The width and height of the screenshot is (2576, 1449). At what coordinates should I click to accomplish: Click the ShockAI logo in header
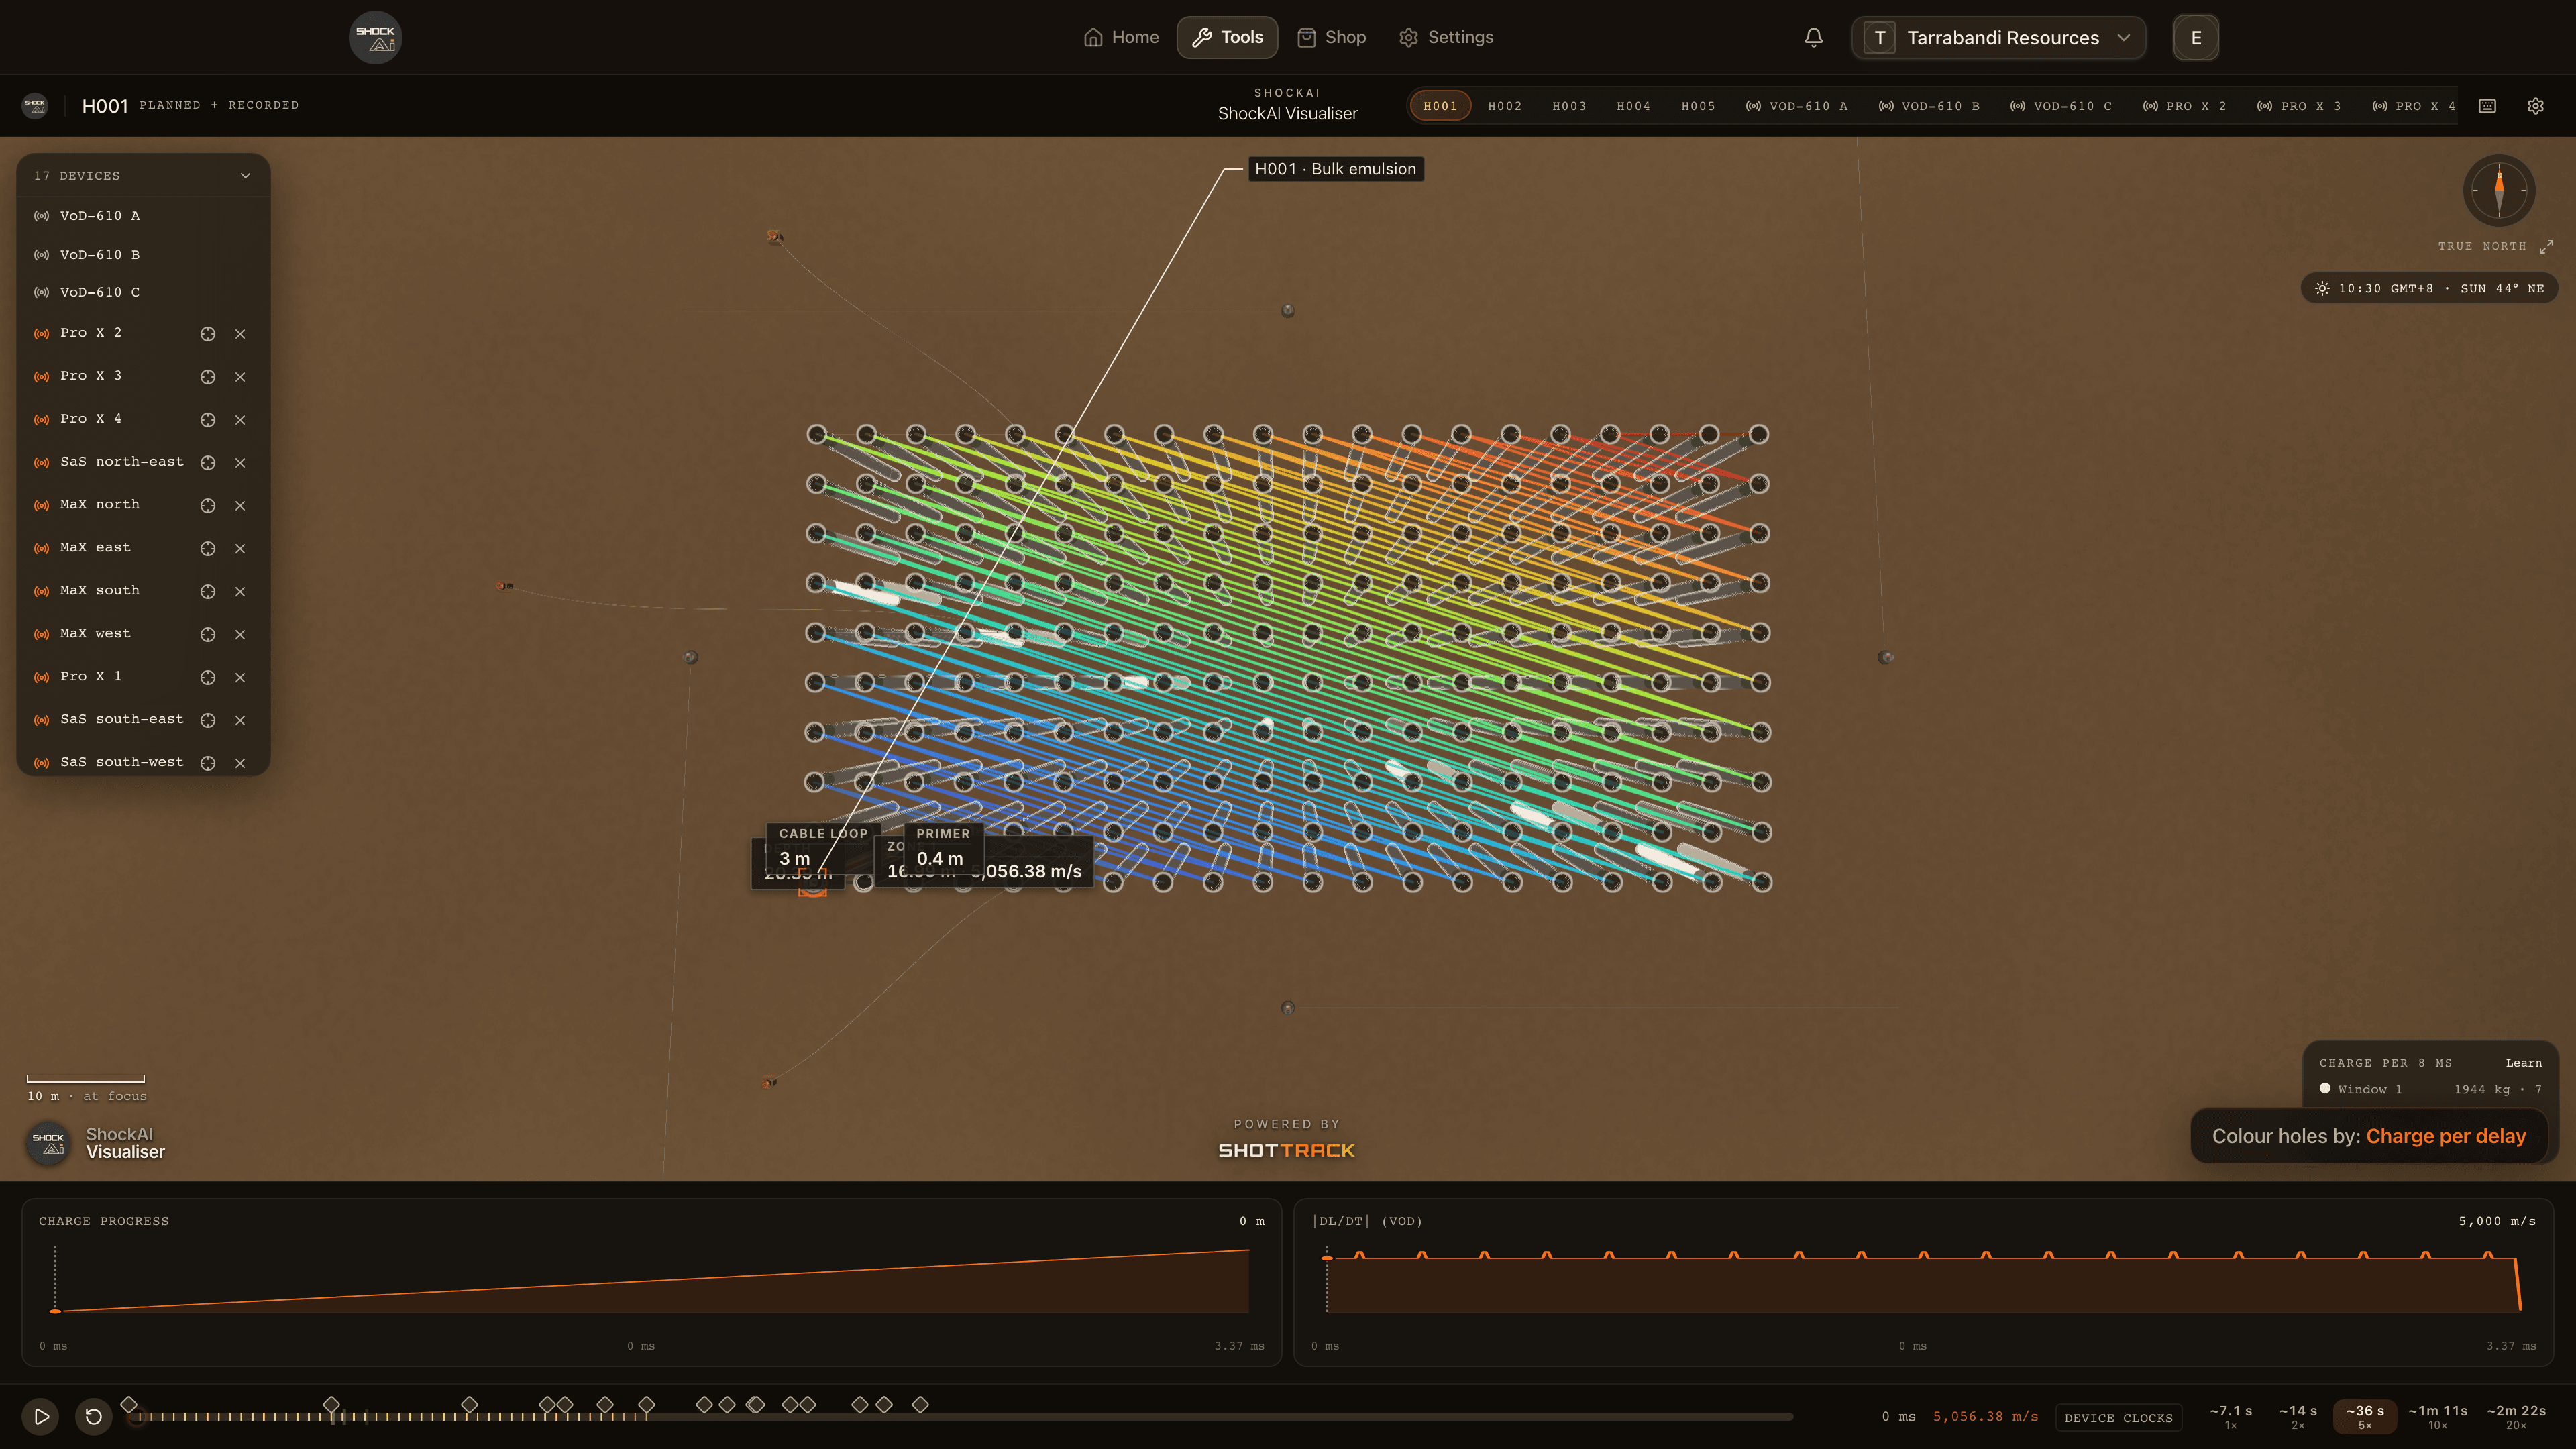tap(375, 37)
